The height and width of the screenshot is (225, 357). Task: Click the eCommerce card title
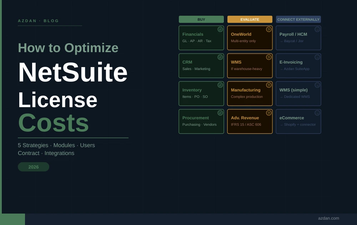point(292,118)
